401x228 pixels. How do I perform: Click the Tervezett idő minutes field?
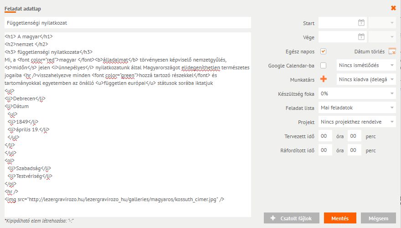(x=354, y=136)
